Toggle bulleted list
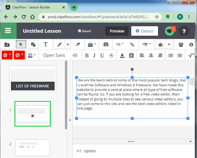 tap(171, 55)
